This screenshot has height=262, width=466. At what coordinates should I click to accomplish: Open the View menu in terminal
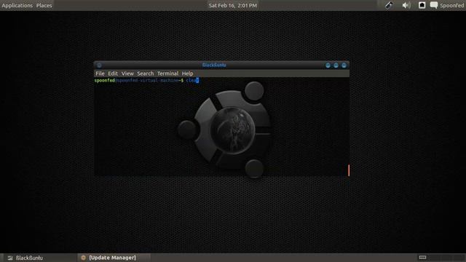[x=127, y=74]
